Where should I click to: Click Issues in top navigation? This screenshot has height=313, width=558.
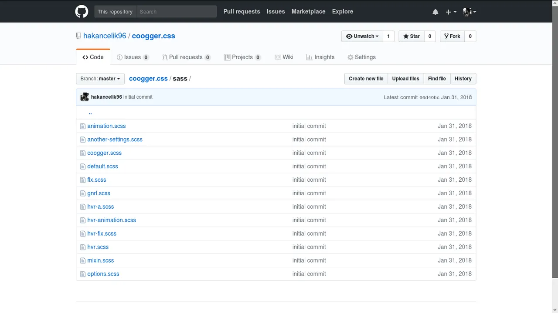tap(276, 12)
